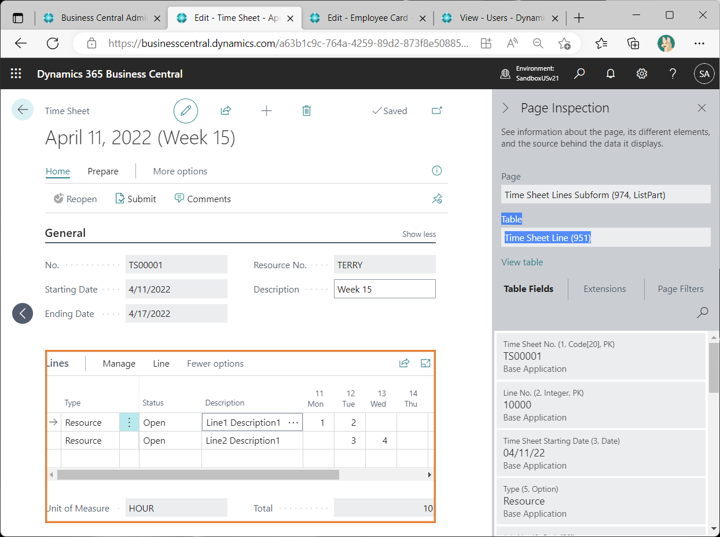Open the Extensions tab
This screenshot has width=720, height=537.
point(605,288)
